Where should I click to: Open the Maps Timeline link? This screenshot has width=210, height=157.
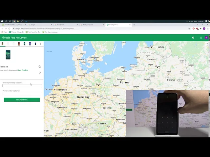tap(23, 70)
